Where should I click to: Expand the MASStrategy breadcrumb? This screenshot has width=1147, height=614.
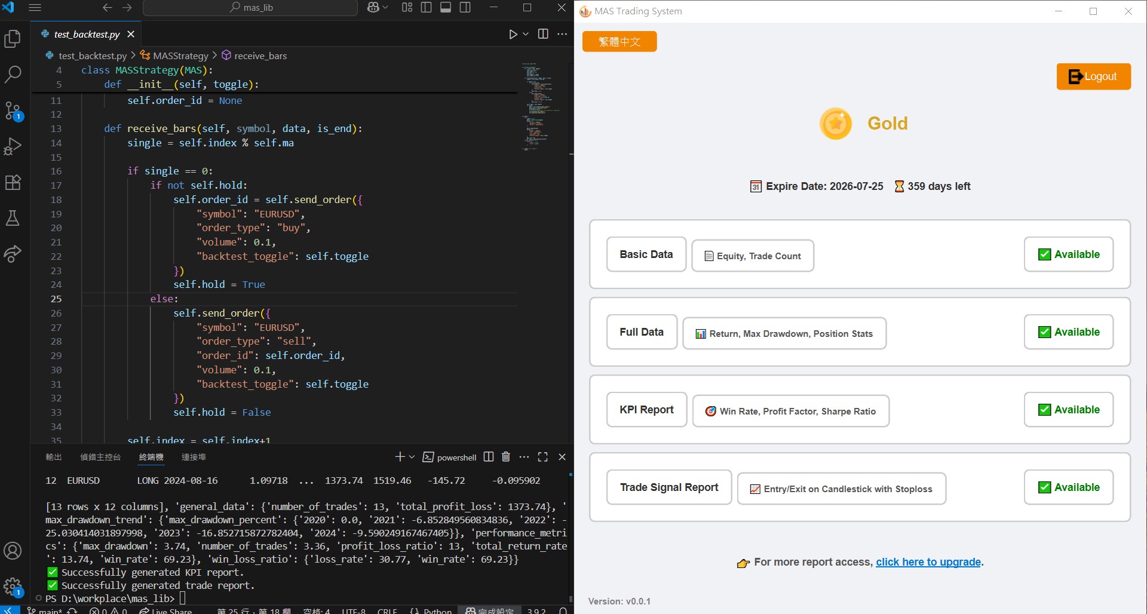180,56
